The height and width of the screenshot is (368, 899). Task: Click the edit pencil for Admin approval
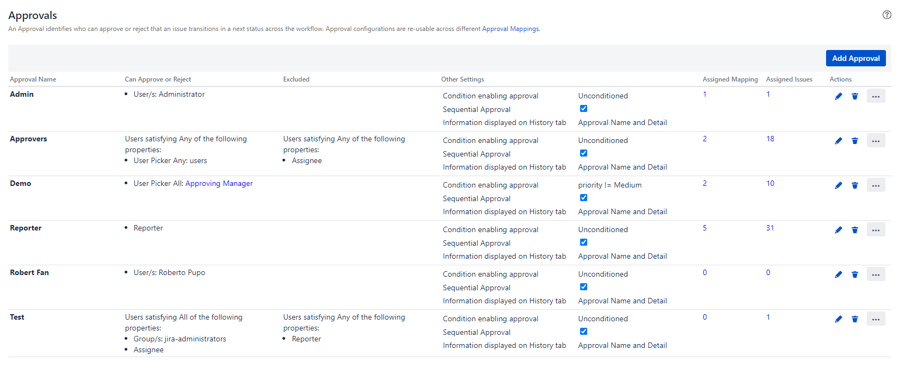tap(838, 96)
